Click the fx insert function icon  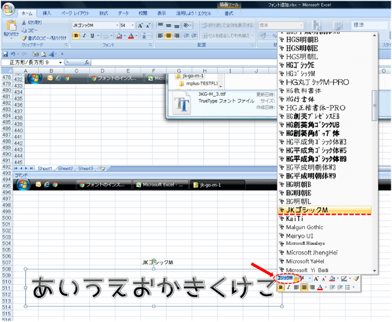(87, 62)
